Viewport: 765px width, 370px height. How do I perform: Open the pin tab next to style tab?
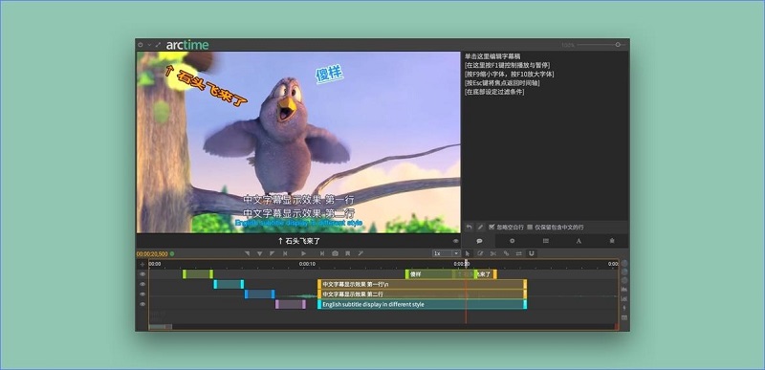pos(612,241)
